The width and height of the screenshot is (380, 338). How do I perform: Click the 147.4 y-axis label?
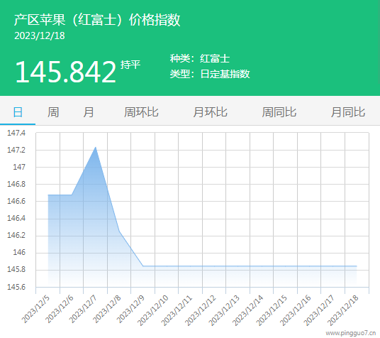[x=16, y=133]
